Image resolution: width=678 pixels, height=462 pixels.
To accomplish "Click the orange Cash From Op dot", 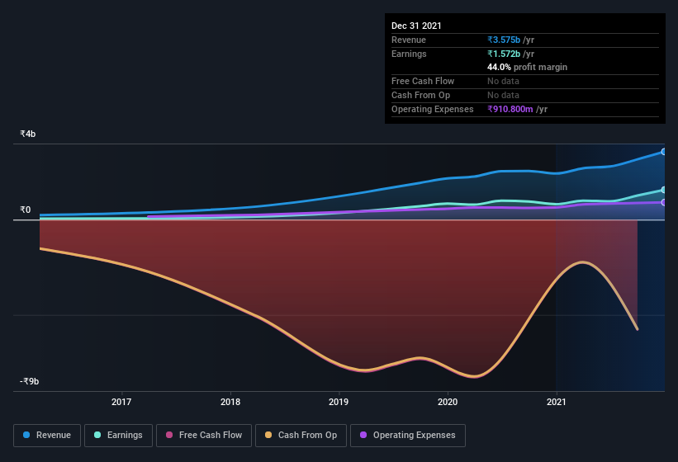I will [268, 435].
